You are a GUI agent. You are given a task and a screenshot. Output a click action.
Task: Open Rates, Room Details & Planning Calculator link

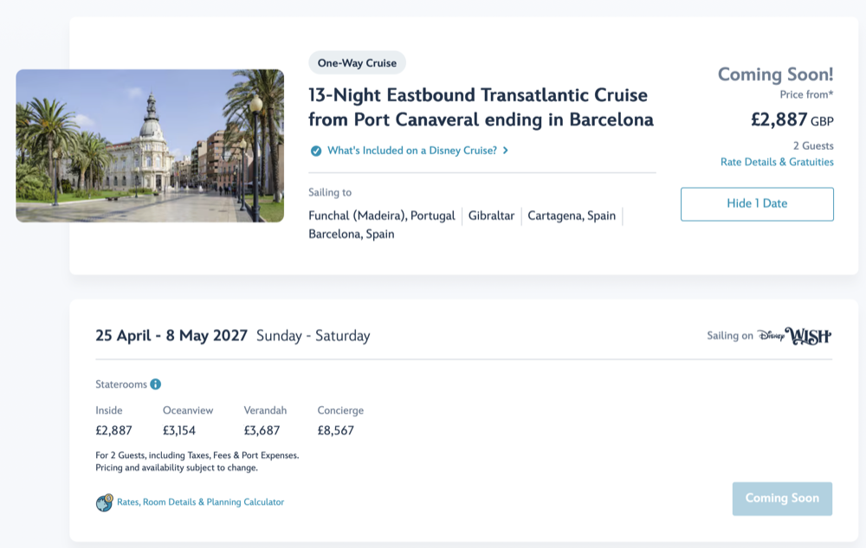200,502
